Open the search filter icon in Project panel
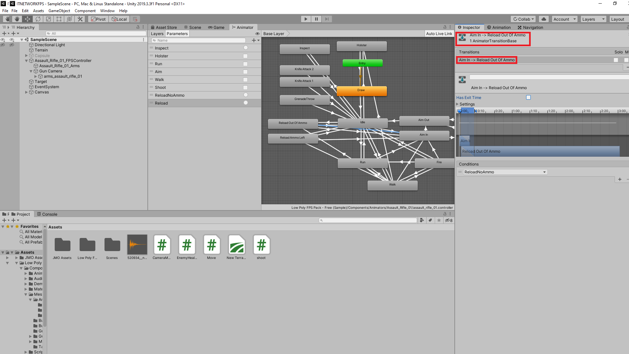629x354 pixels. click(x=422, y=220)
